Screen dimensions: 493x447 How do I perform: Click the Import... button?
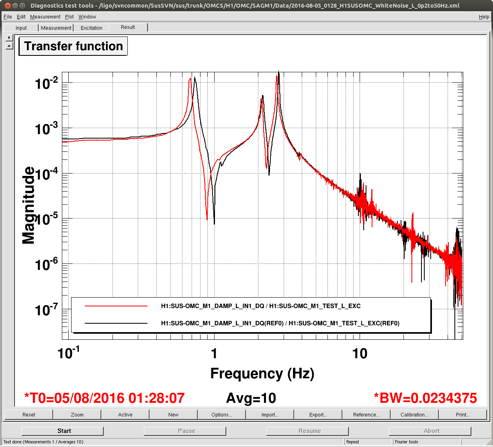coord(270,414)
